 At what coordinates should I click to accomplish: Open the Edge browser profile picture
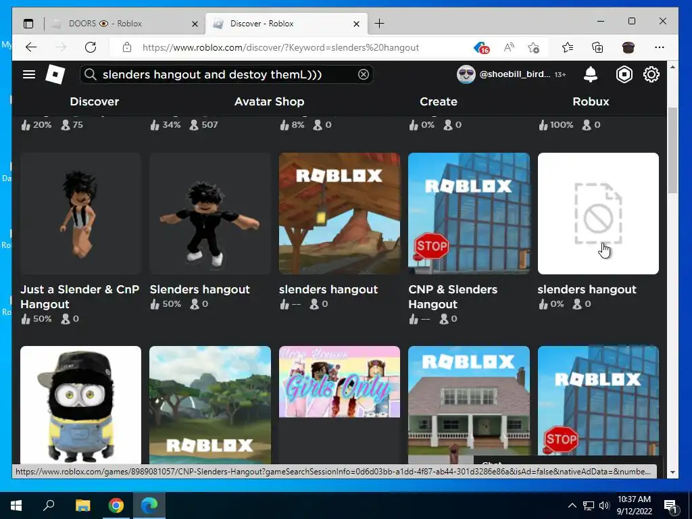[628, 47]
